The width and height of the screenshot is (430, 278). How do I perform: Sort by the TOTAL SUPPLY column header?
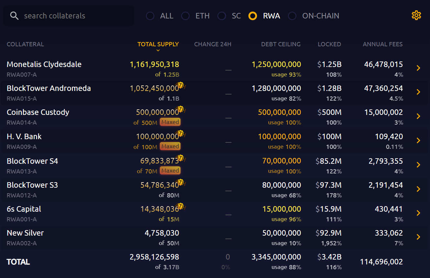coord(158,44)
